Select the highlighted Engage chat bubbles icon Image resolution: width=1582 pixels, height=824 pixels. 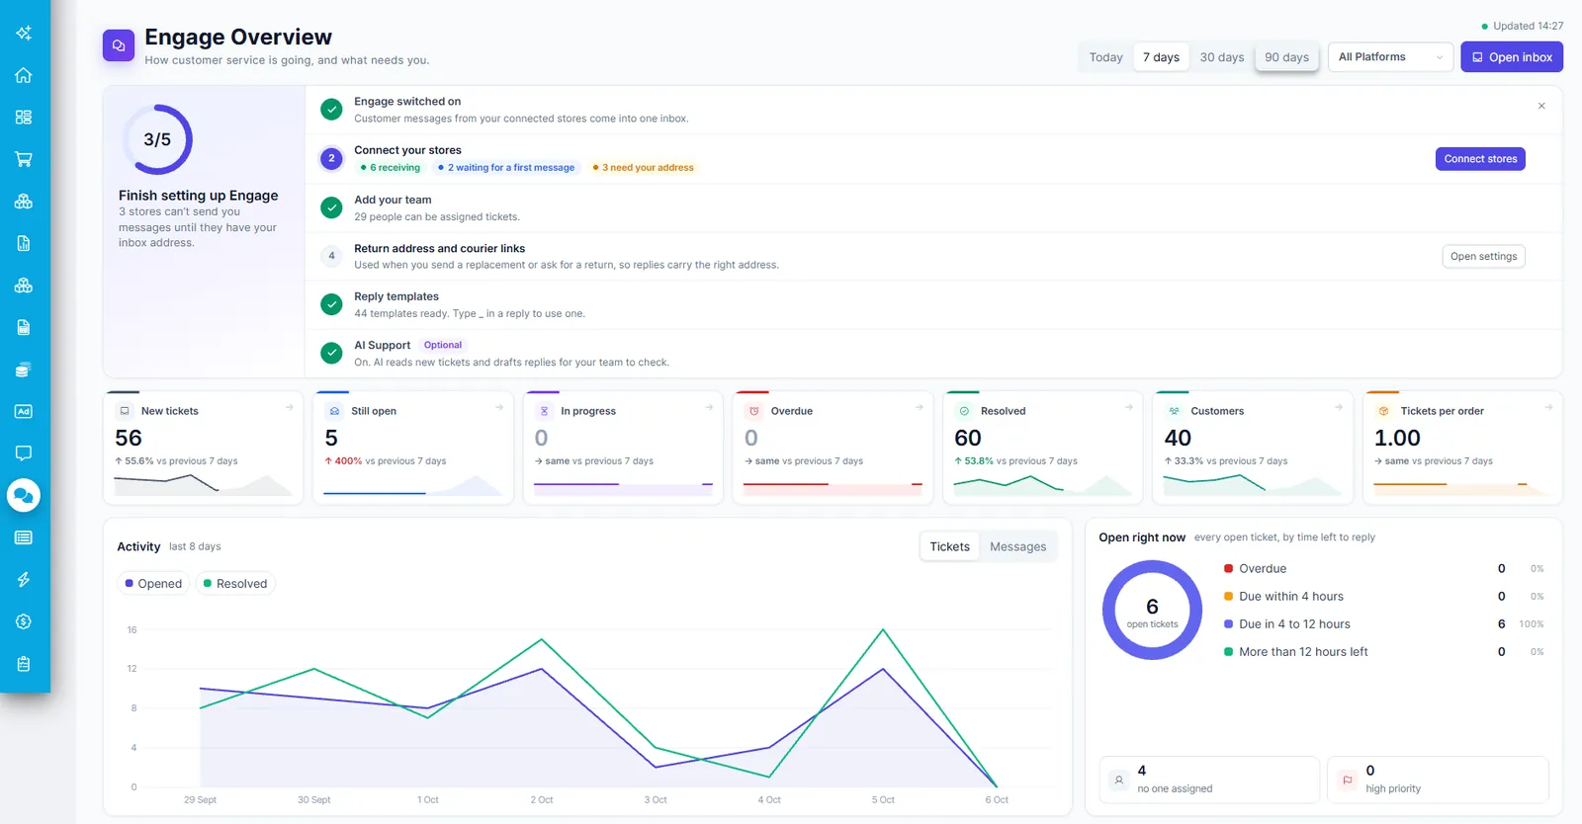24,495
